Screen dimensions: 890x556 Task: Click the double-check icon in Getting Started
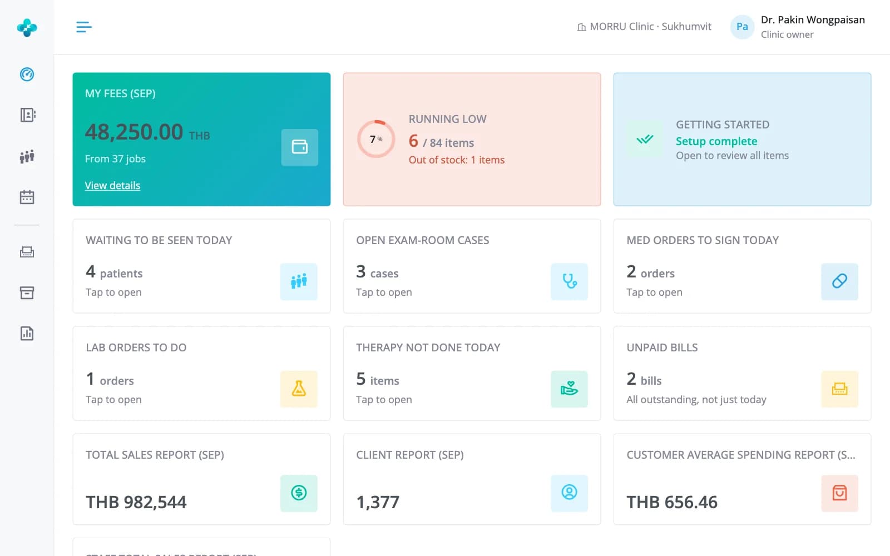645,139
